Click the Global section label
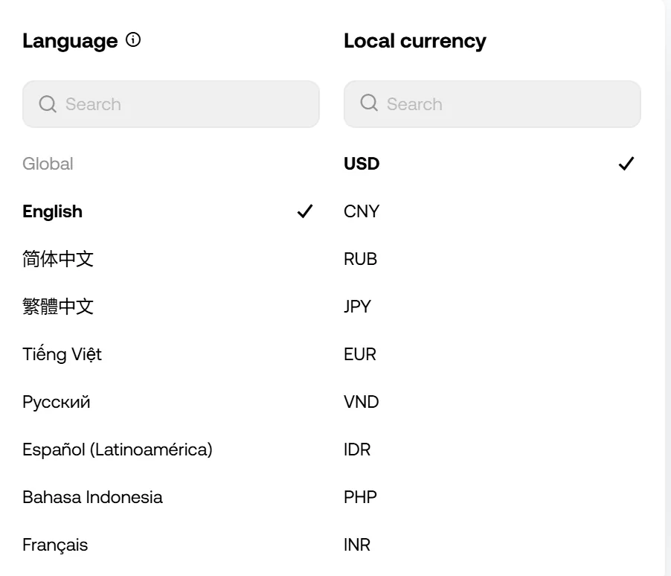 (x=48, y=164)
